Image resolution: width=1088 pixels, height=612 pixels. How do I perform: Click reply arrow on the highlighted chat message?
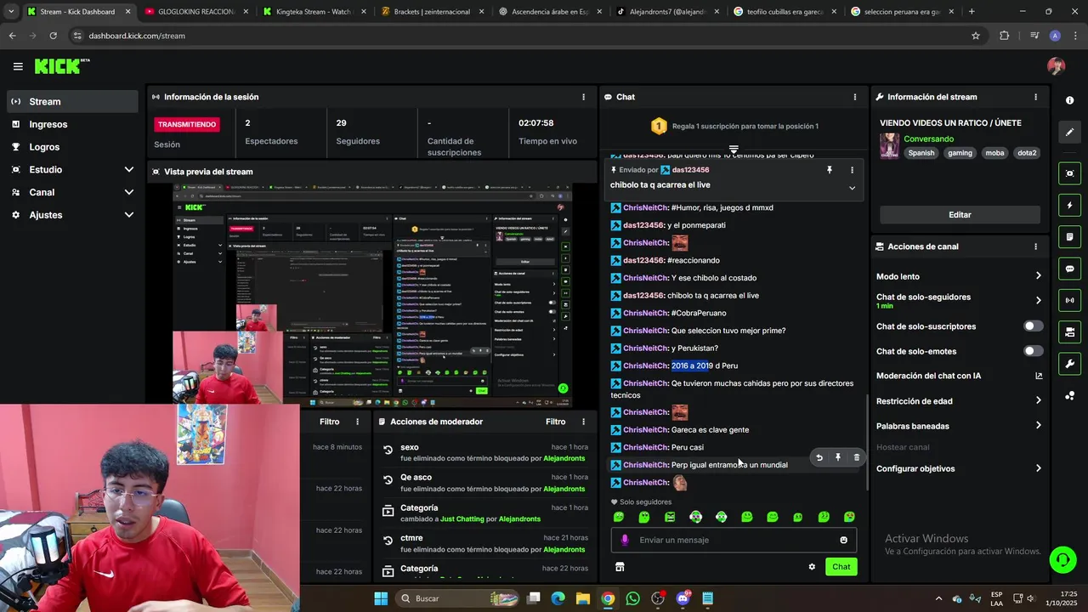click(819, 457)
